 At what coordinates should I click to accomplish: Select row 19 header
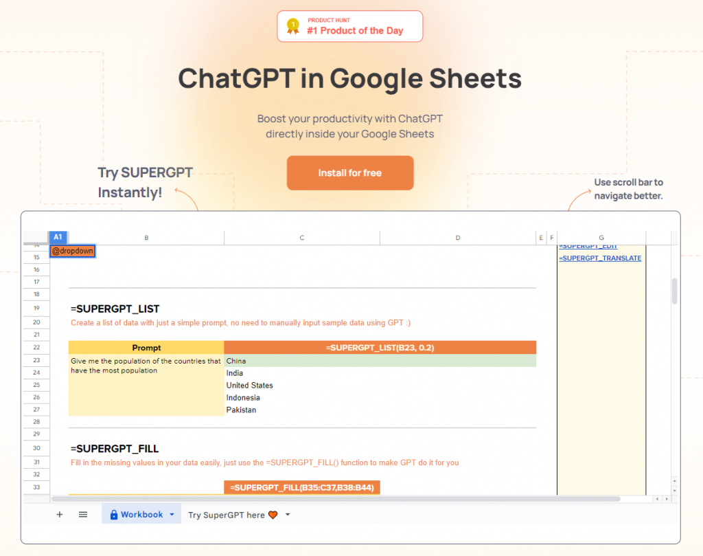[x=36, y=308]
